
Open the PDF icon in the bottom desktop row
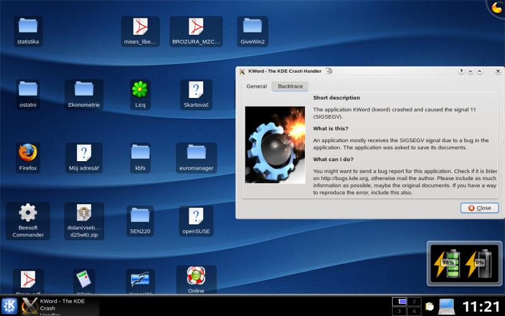pos(28,281)
